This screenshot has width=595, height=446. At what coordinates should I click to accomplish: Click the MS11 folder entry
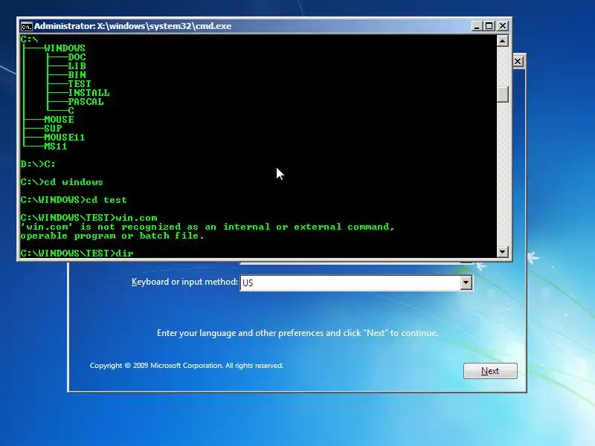click(56, 146)
